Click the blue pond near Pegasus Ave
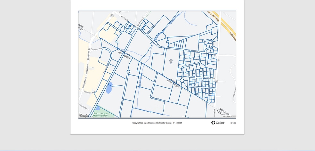The width and height of the screenshot is (315, 151). click(109, 88)
